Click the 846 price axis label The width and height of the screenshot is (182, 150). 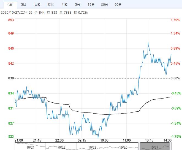[11, 48]
